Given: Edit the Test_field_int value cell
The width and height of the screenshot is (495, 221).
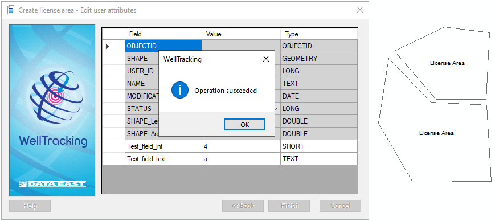Looking at the screenshot, I should [241, 146].
